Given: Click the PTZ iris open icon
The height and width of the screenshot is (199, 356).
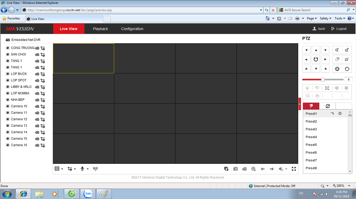Looking at the screenshot, I should (347, 69).
